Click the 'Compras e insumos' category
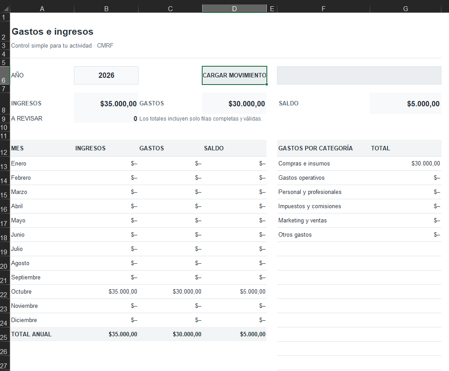Screen dimensions: 449x371 pyautogui.click(x=304, y=163)
